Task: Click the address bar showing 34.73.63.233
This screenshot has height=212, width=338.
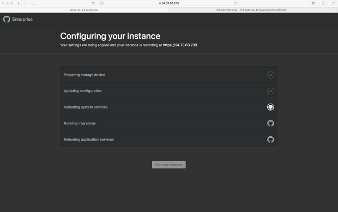Action: [x=169, y=3]
